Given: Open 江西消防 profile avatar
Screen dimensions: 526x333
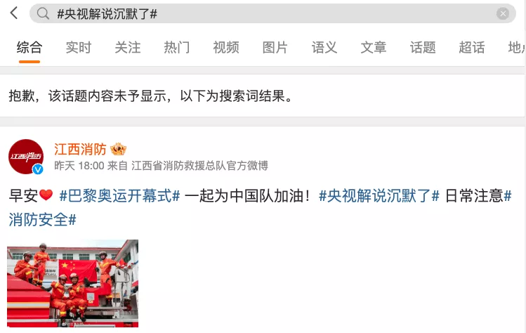Looking at the screenshot, I should 26,157.
